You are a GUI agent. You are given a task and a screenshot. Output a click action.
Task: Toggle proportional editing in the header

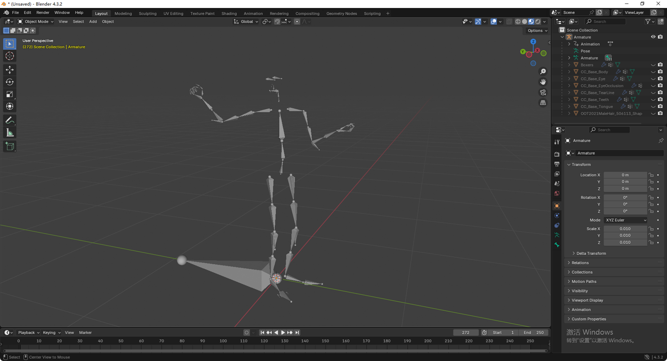[x=297, y=21]
